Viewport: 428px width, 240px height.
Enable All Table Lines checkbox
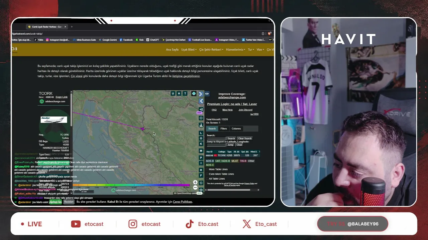coord(207,179)
